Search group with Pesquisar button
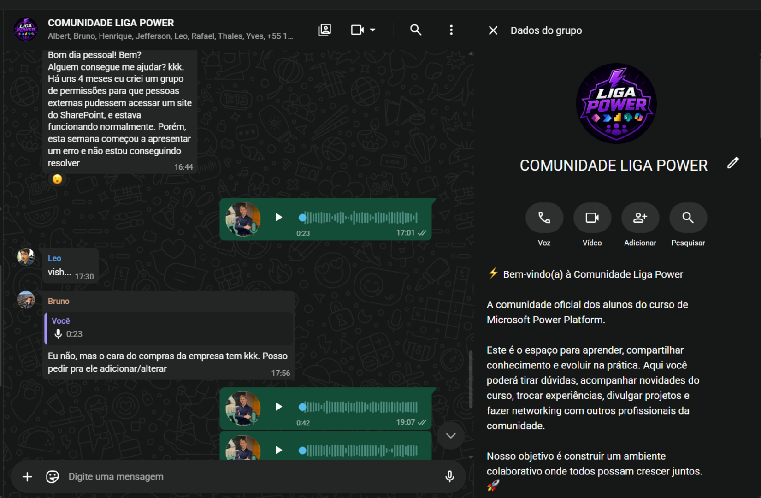This screenshot has width=761, height=498. 688,218
